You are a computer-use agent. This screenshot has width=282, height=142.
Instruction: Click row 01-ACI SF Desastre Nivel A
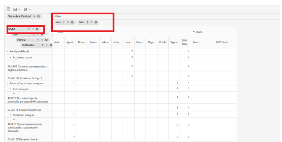(22, 139)
